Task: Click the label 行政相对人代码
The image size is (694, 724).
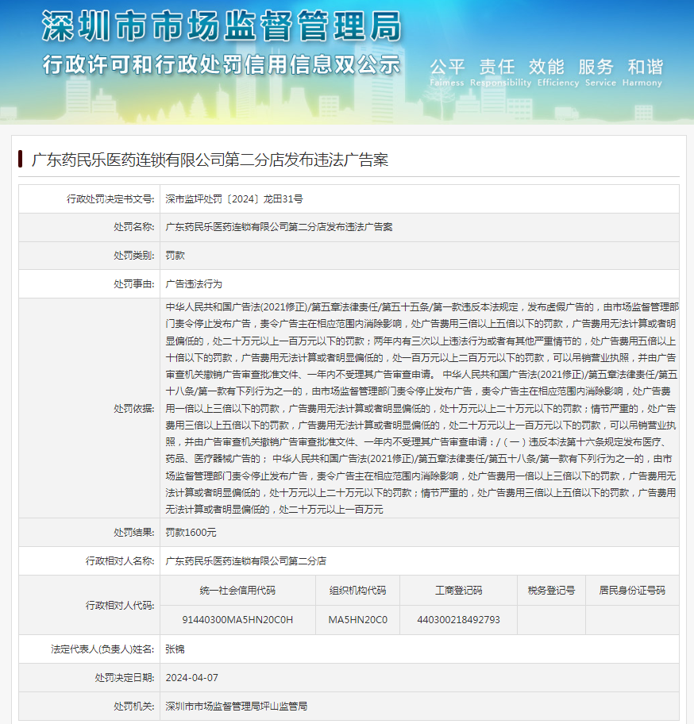Action: pyautogui.click(x=120, y=606)
